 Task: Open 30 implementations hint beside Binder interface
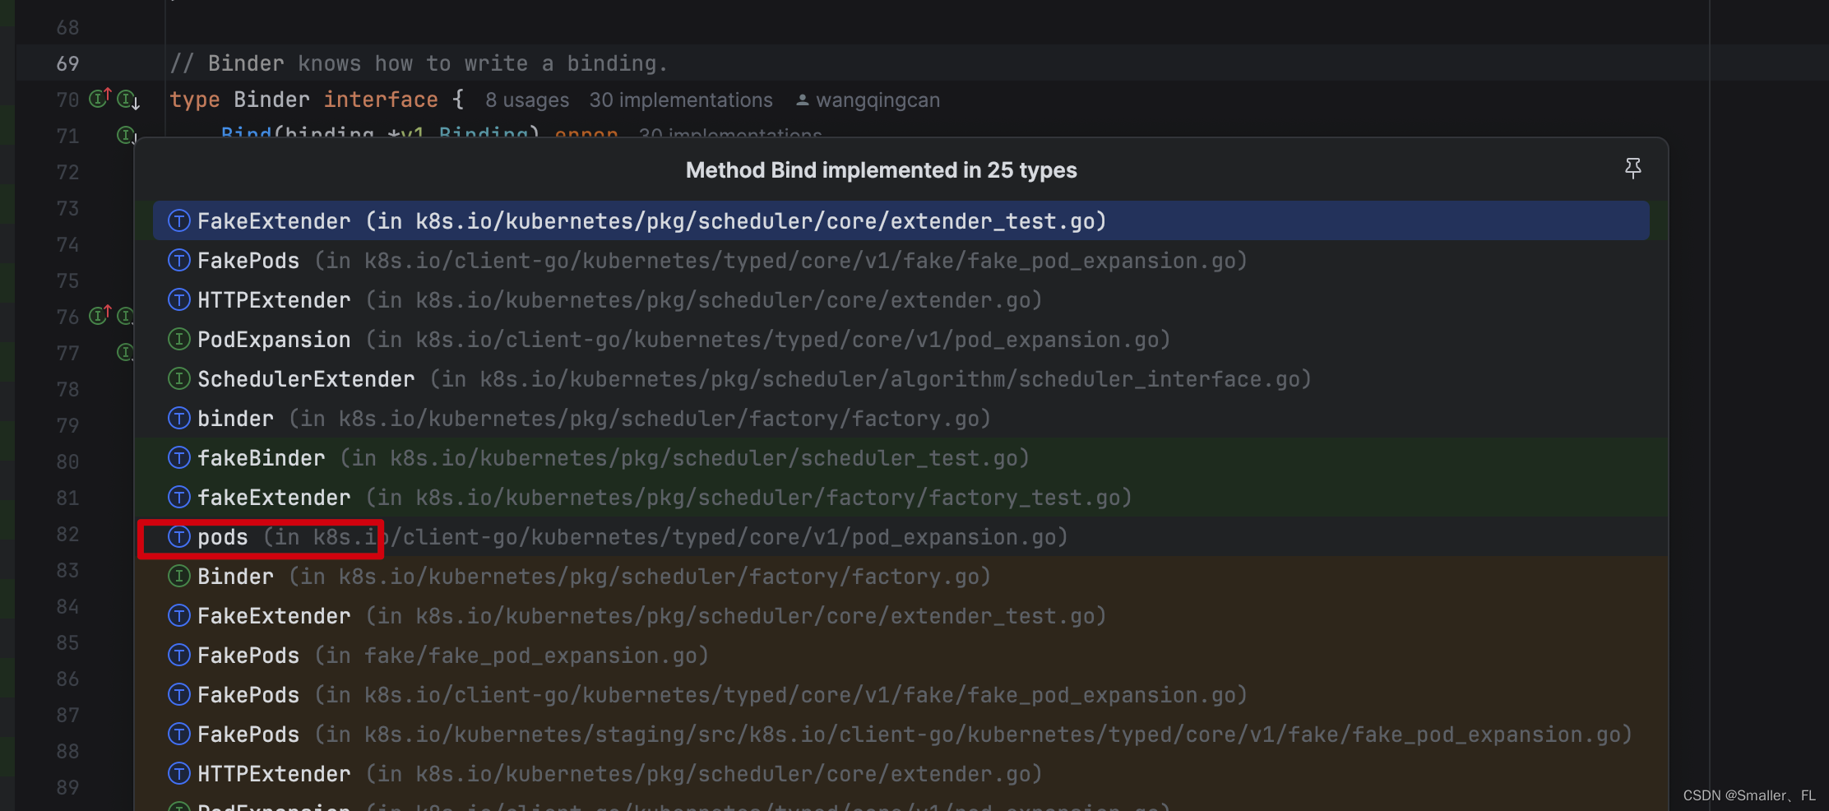pos(681,100)
